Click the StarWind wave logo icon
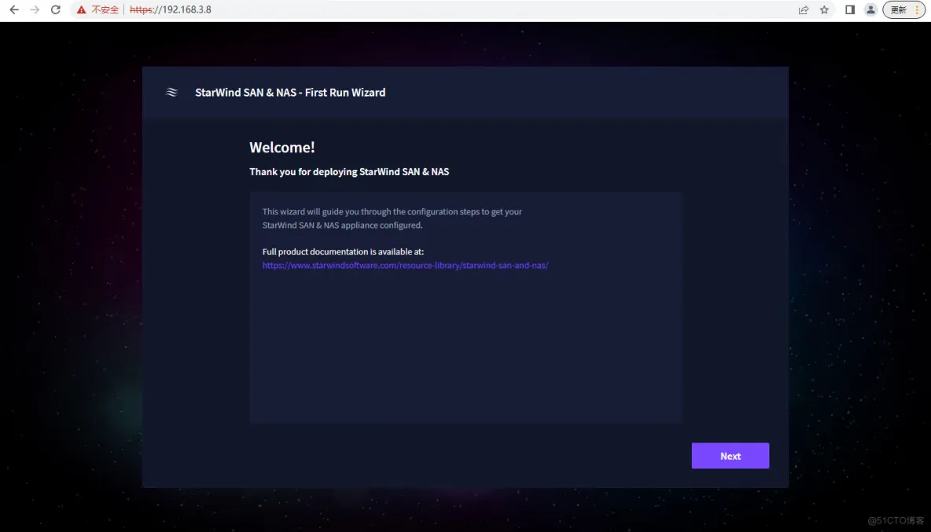 171,92
